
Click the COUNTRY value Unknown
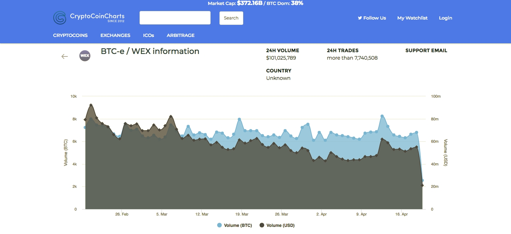[278, 78]
